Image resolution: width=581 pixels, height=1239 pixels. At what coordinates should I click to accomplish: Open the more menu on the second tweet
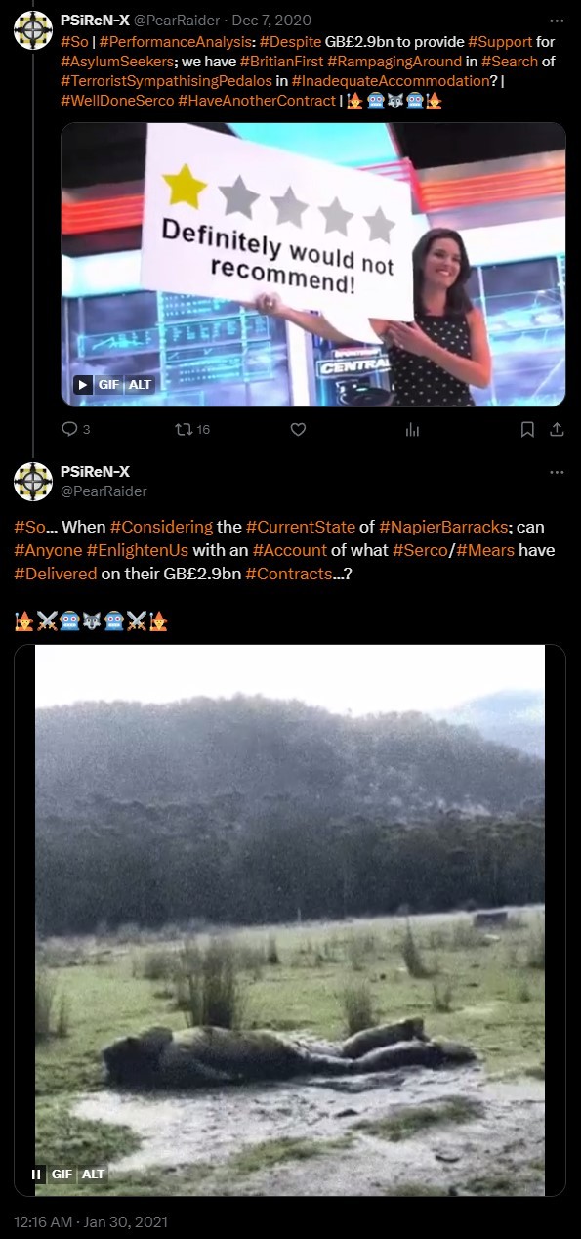pos(557,472)
